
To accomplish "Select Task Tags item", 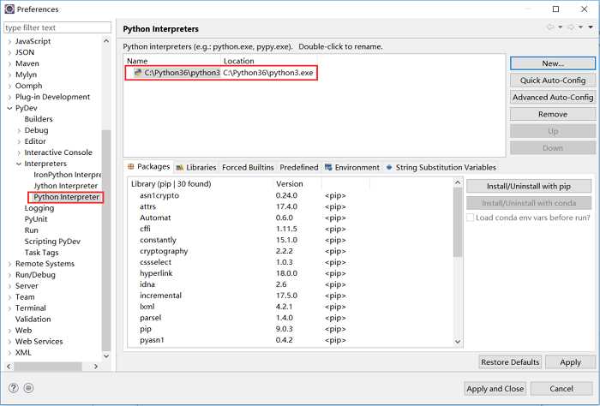I will [x=41, y=253].
